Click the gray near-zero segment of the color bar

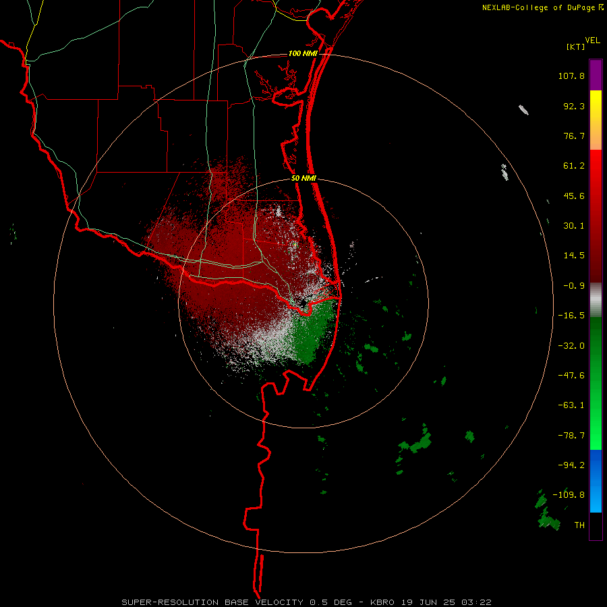596,299
